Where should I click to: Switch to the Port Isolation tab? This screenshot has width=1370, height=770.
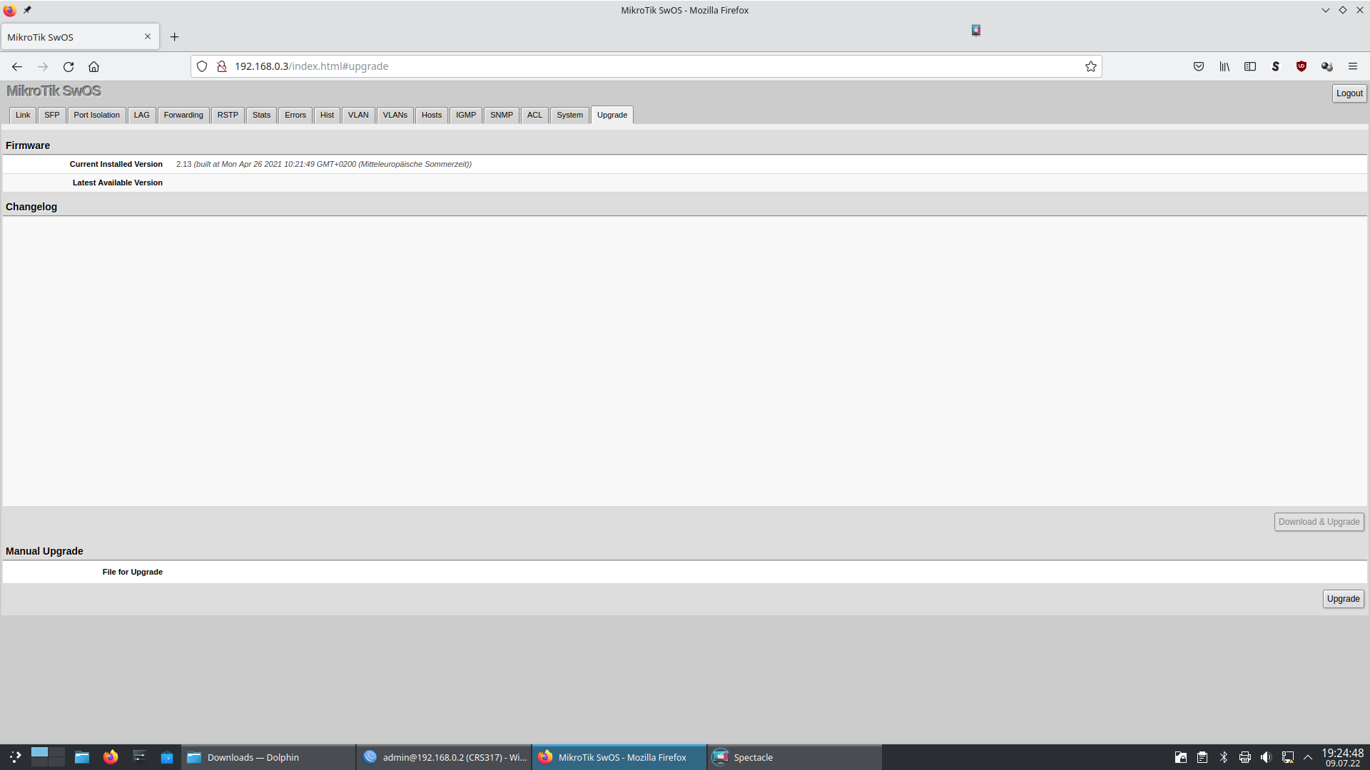[96, 115]
